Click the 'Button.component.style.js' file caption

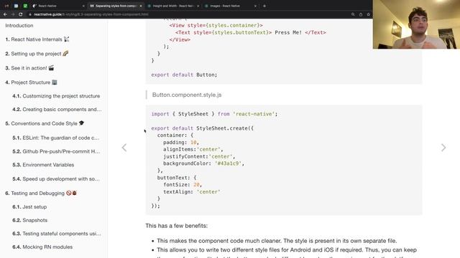point(187,95)
